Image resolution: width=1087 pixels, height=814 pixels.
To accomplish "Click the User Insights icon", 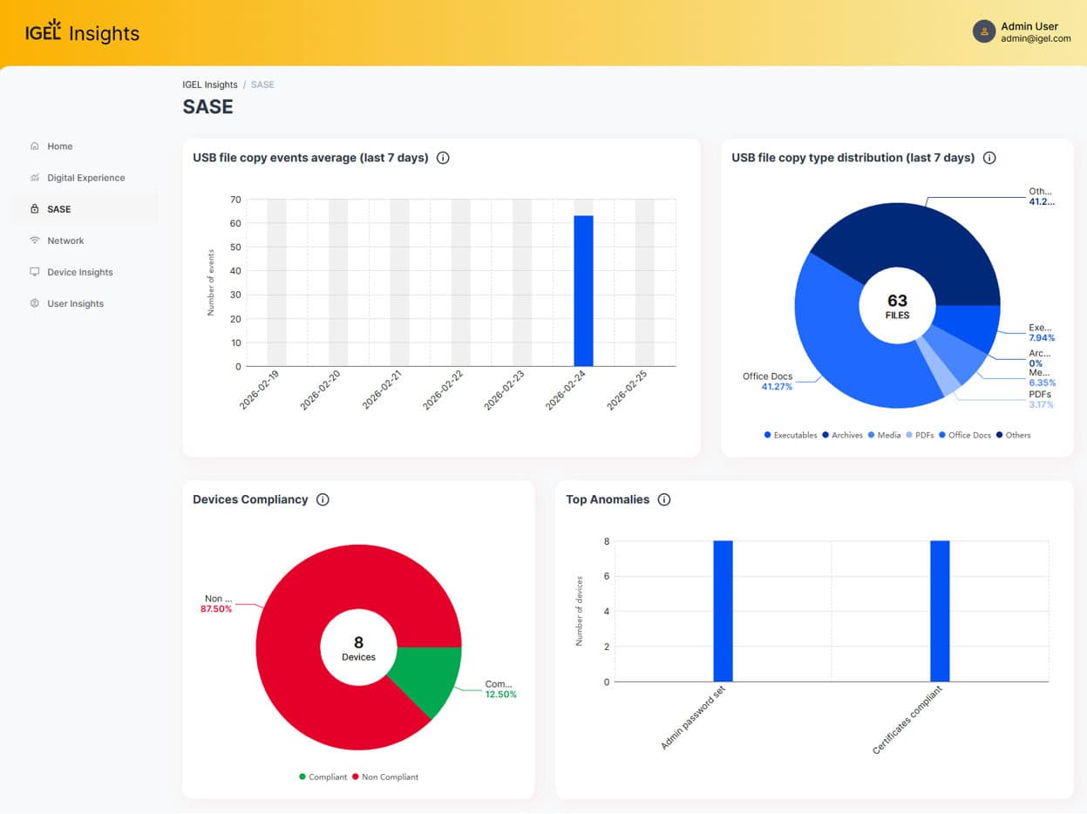I will pos(35,303).
